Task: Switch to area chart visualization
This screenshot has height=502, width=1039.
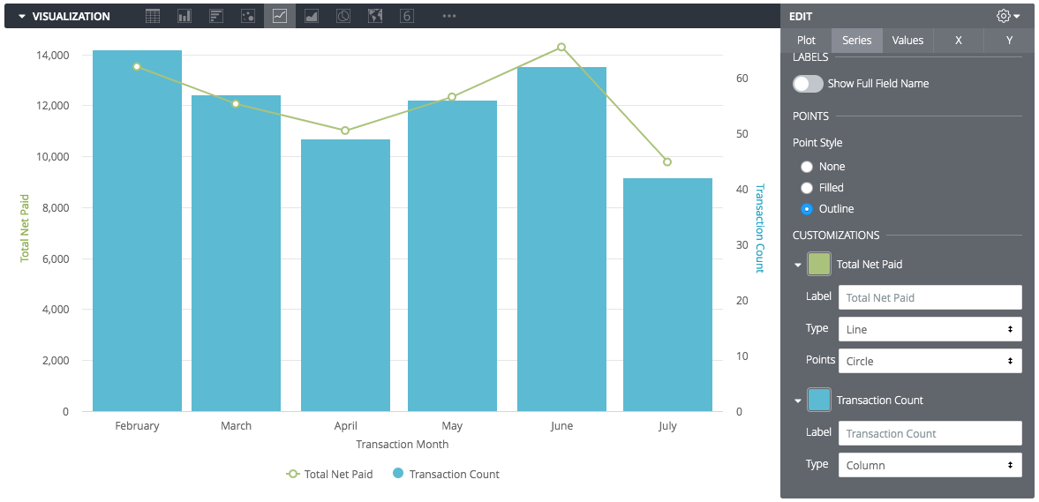Action: point(312,16)
